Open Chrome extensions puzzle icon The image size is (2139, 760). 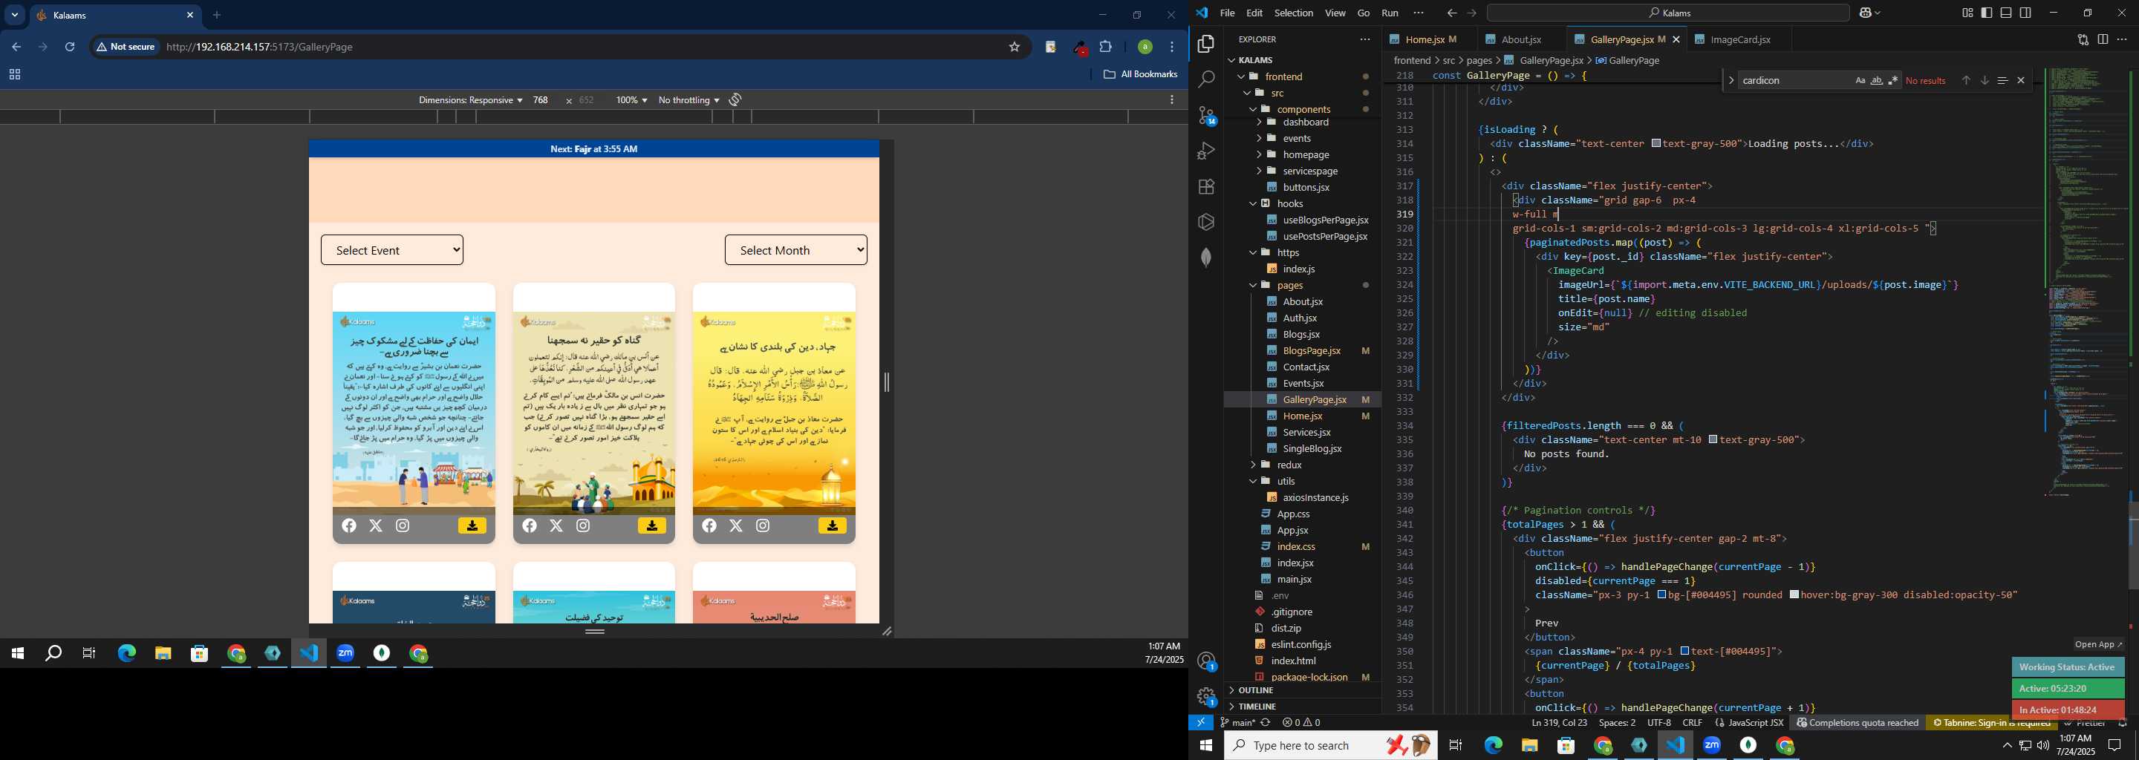point(1106,47)
